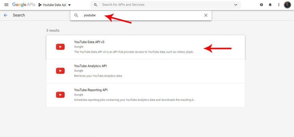
Task: Open the hamburger navigation menu
Action: [6, 5]
